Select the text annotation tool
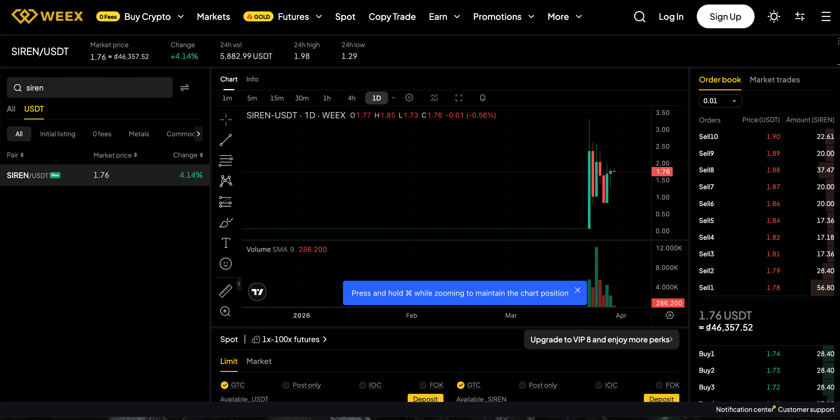Viewport: 840px width, 420px height. [226, 243]
